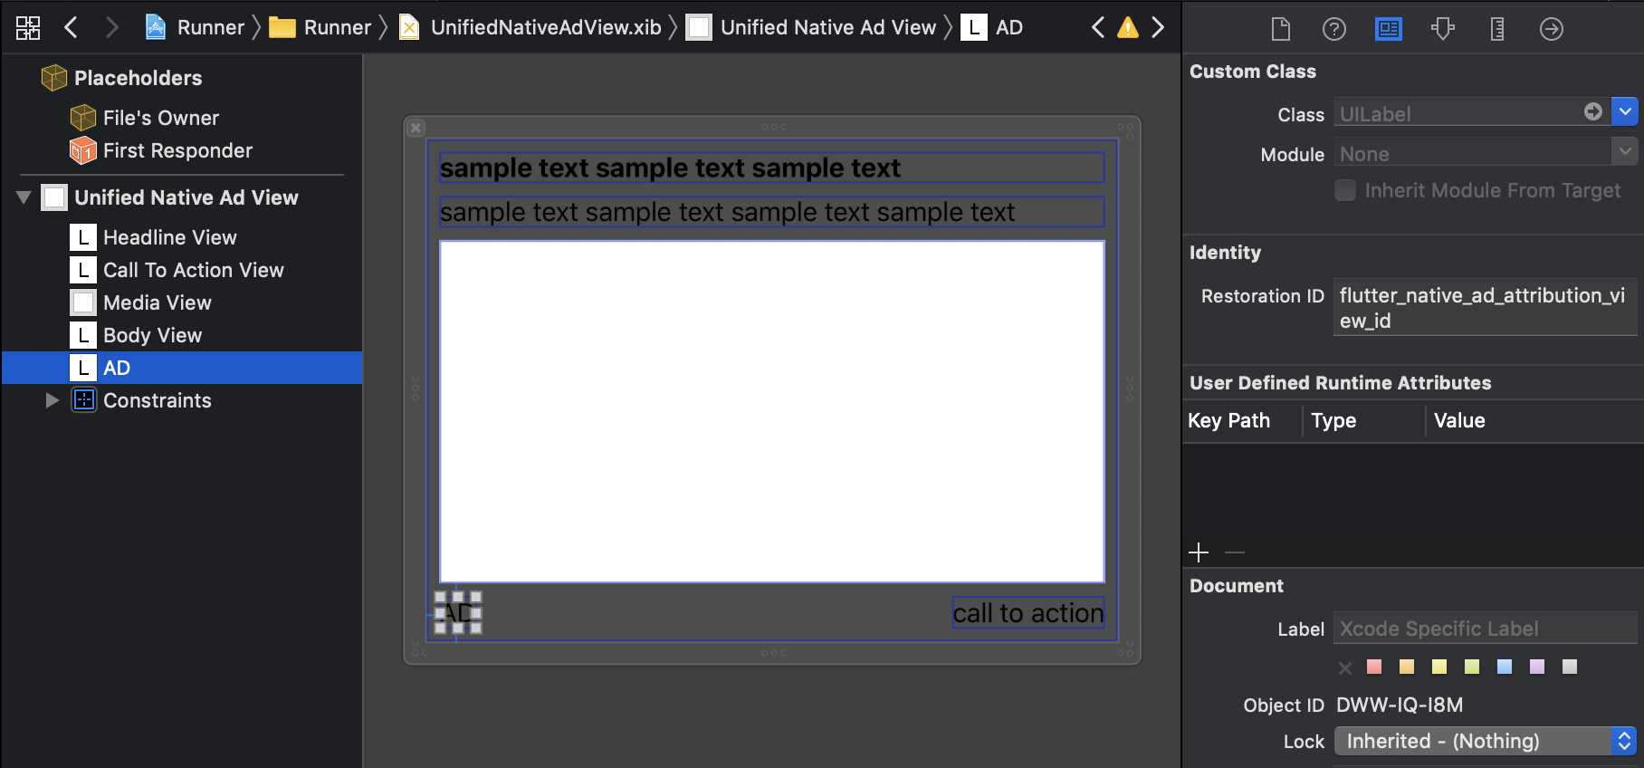
Task: Choose the purple label color
Action: pos(1537,667)
